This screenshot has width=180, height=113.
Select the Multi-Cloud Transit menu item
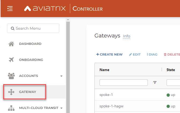39,108
